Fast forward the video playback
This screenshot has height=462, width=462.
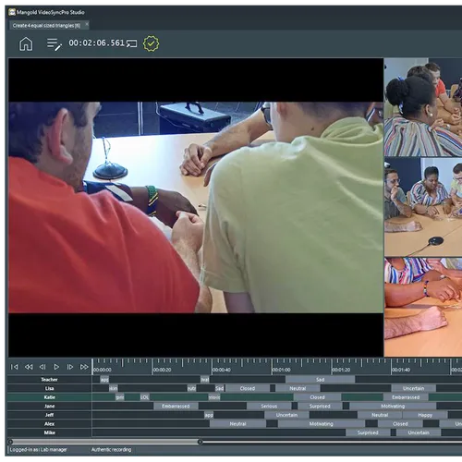(x=84, y=367)
